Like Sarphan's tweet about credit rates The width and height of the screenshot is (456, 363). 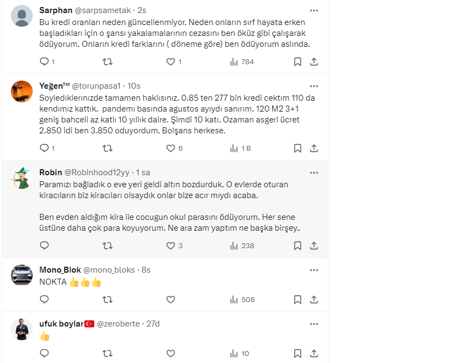pyautogui.click(x=171, y=62)
